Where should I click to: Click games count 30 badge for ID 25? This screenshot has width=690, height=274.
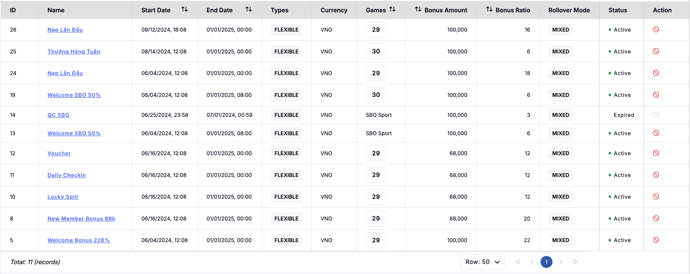coord(376,51)
